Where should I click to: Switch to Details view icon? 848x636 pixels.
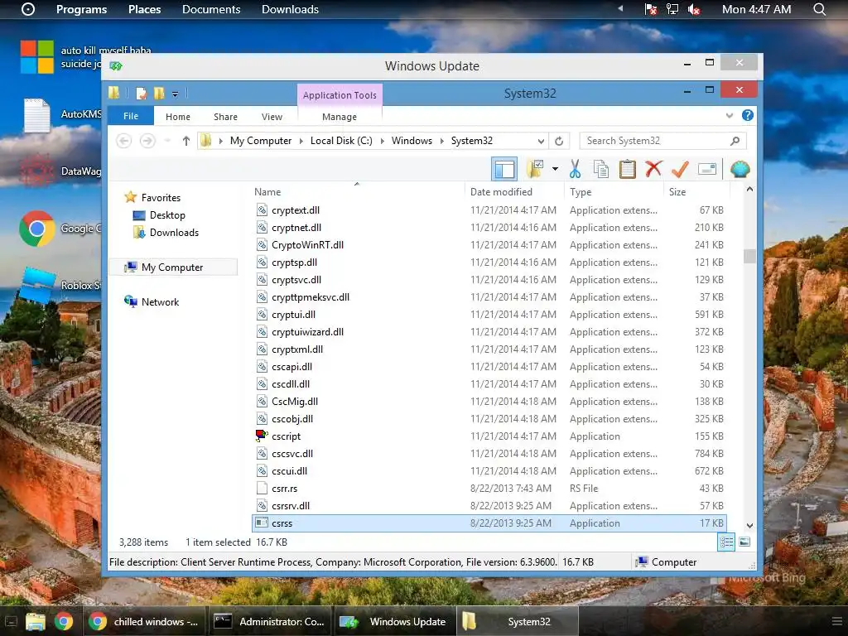click(x=726, y=542)
